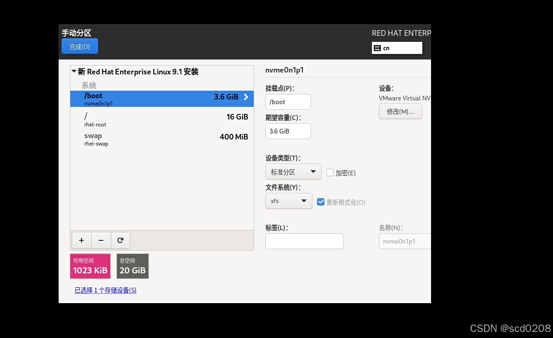Click the arrow chevron on the /boot row

246,97
